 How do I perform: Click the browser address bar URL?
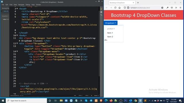140,8
